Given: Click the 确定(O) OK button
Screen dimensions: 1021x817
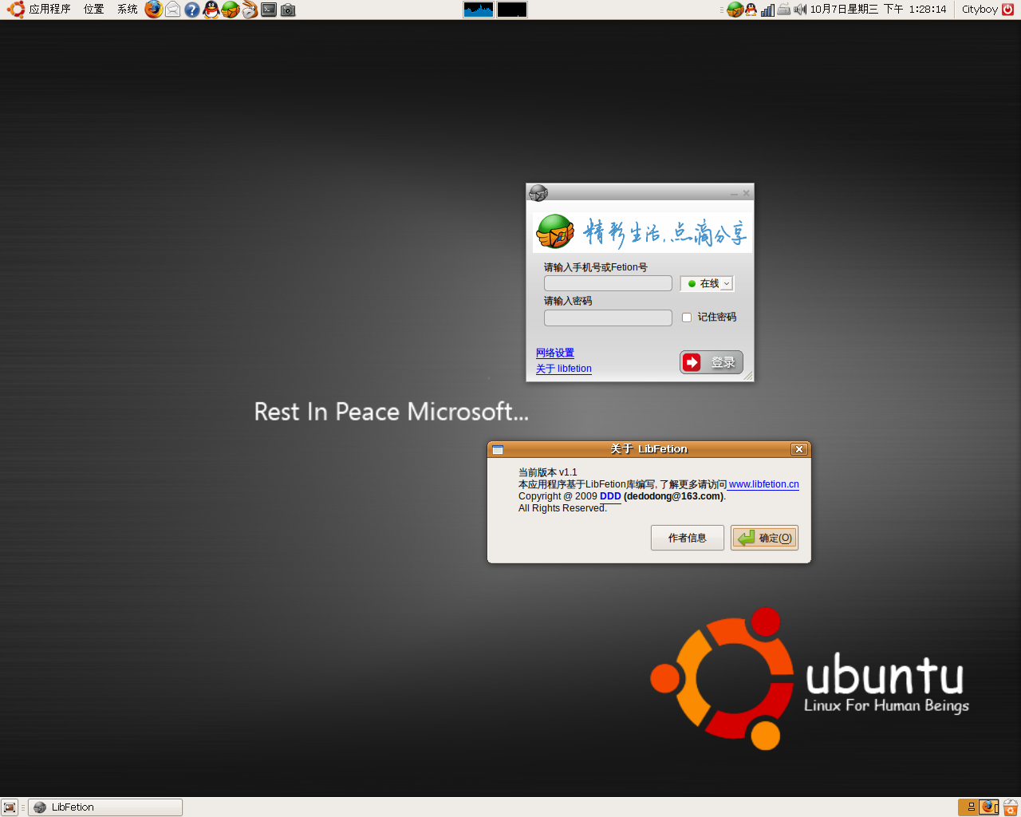Looking at the screenshot, I should pos(764,538).
